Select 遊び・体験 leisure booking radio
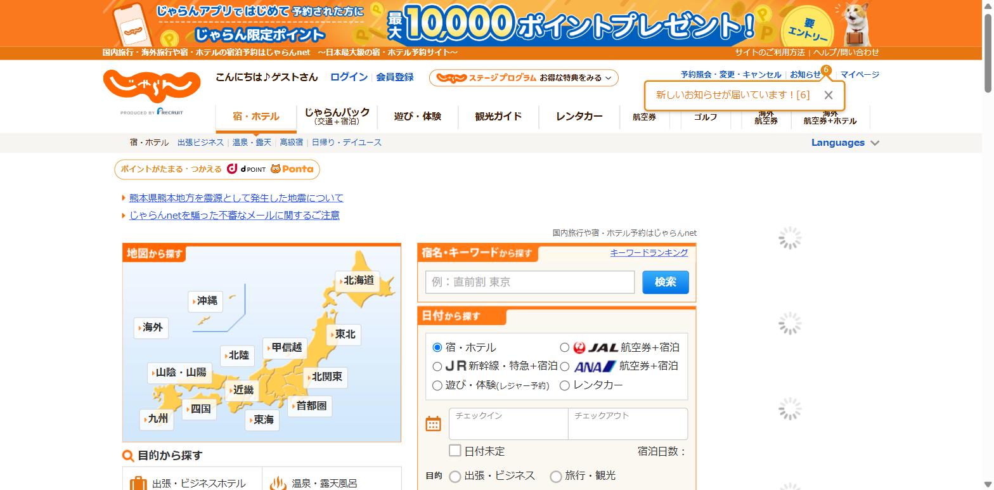Image resolution: width=994 pixels, height=490 pixels. click(437, 385)
